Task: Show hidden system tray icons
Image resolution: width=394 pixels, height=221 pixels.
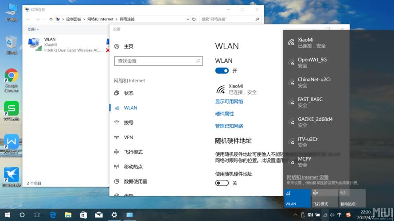Action: point(296,215)
